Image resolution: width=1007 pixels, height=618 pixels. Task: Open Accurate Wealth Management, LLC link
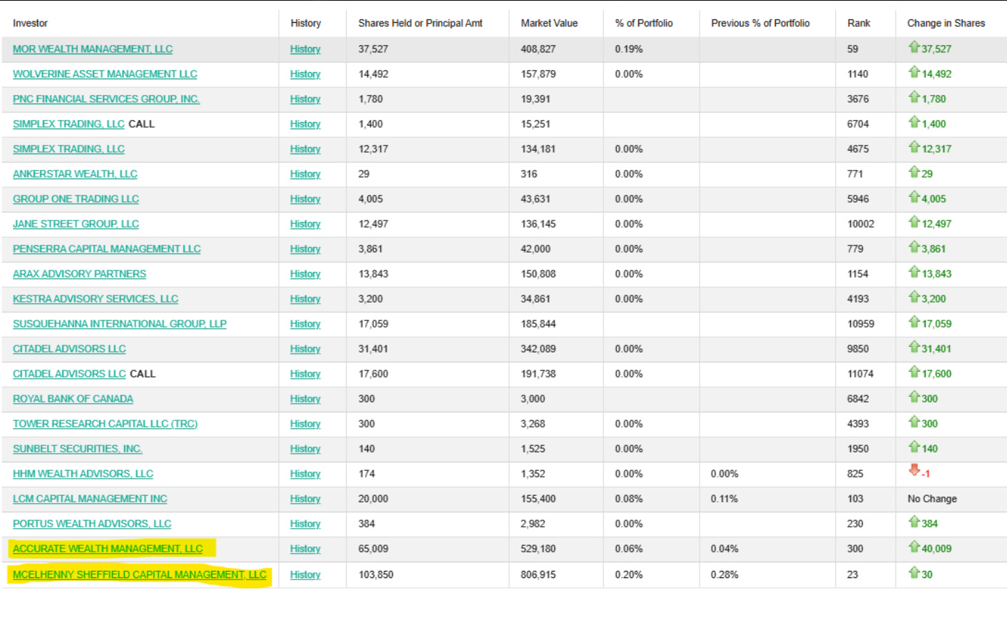[108, 549]
